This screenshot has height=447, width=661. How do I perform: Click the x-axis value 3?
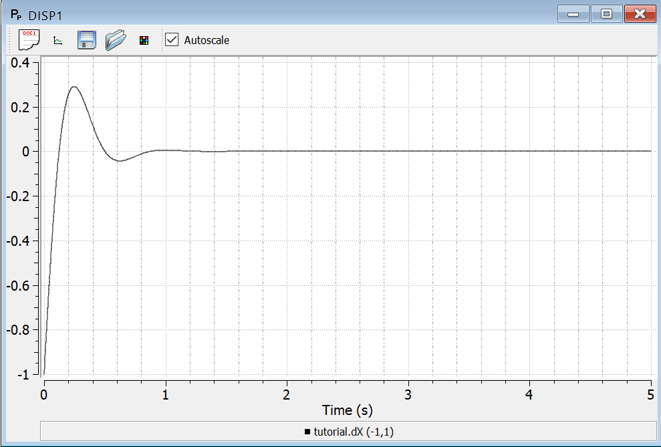pos(408,395)
